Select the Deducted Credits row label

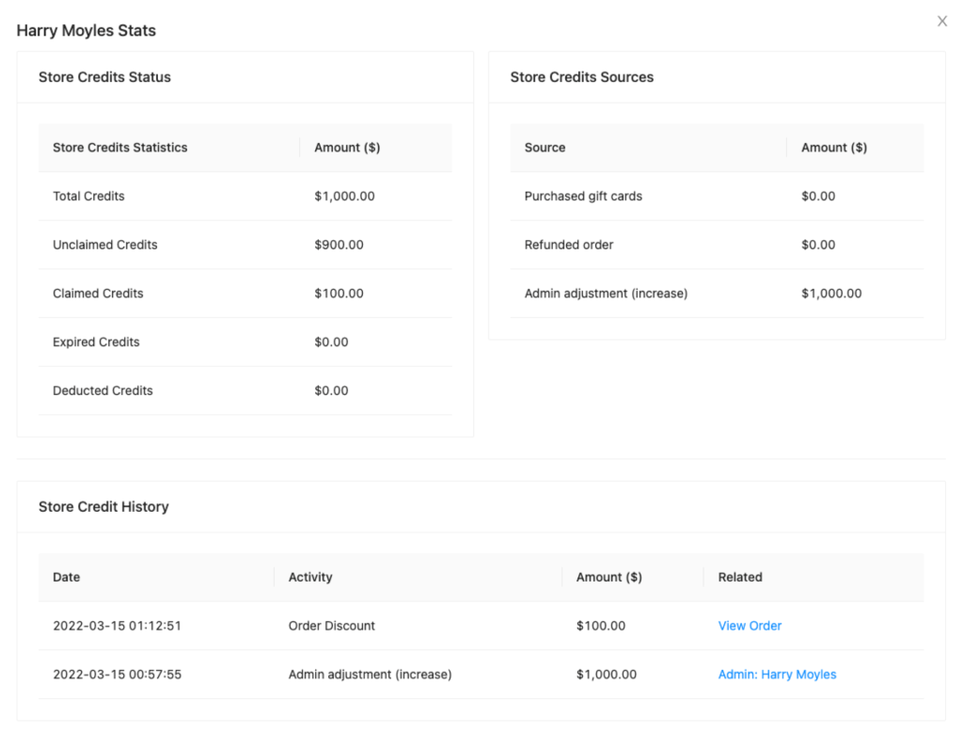tap(103, 390)
